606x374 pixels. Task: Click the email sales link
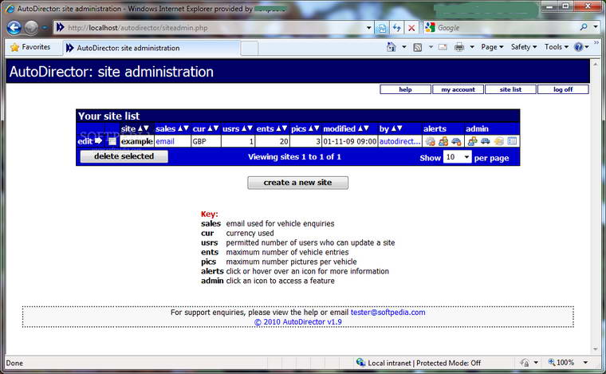pyautogui.click(x=165, y=141)
